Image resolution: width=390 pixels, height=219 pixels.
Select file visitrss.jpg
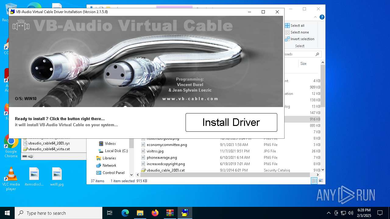(x=155, y=151)
